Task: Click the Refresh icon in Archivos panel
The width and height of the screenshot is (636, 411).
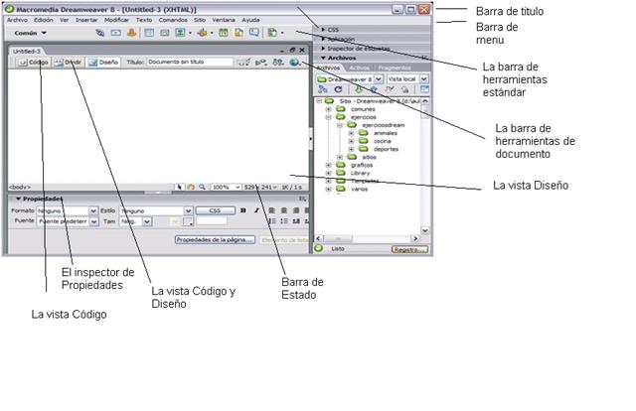Action: pos(338,89)
